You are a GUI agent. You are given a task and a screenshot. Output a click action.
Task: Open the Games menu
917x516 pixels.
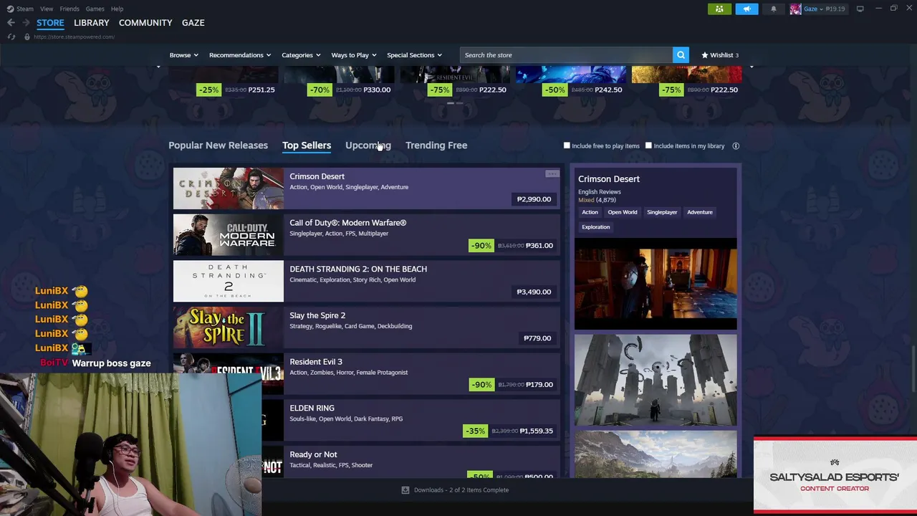(95, 9)
